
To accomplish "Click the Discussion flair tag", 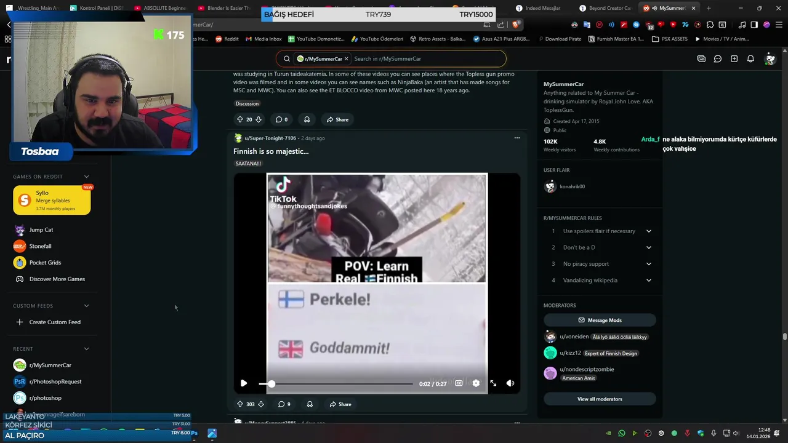I will pyautogui.click(x=247, y=103).
